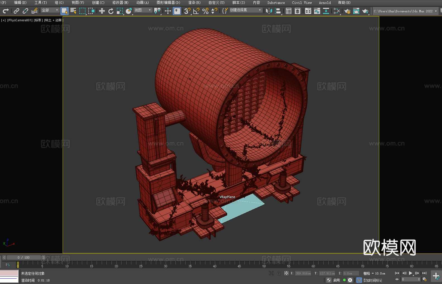Open the Curve Editor icon
The image size is (442, 284).
click(317, 11)
